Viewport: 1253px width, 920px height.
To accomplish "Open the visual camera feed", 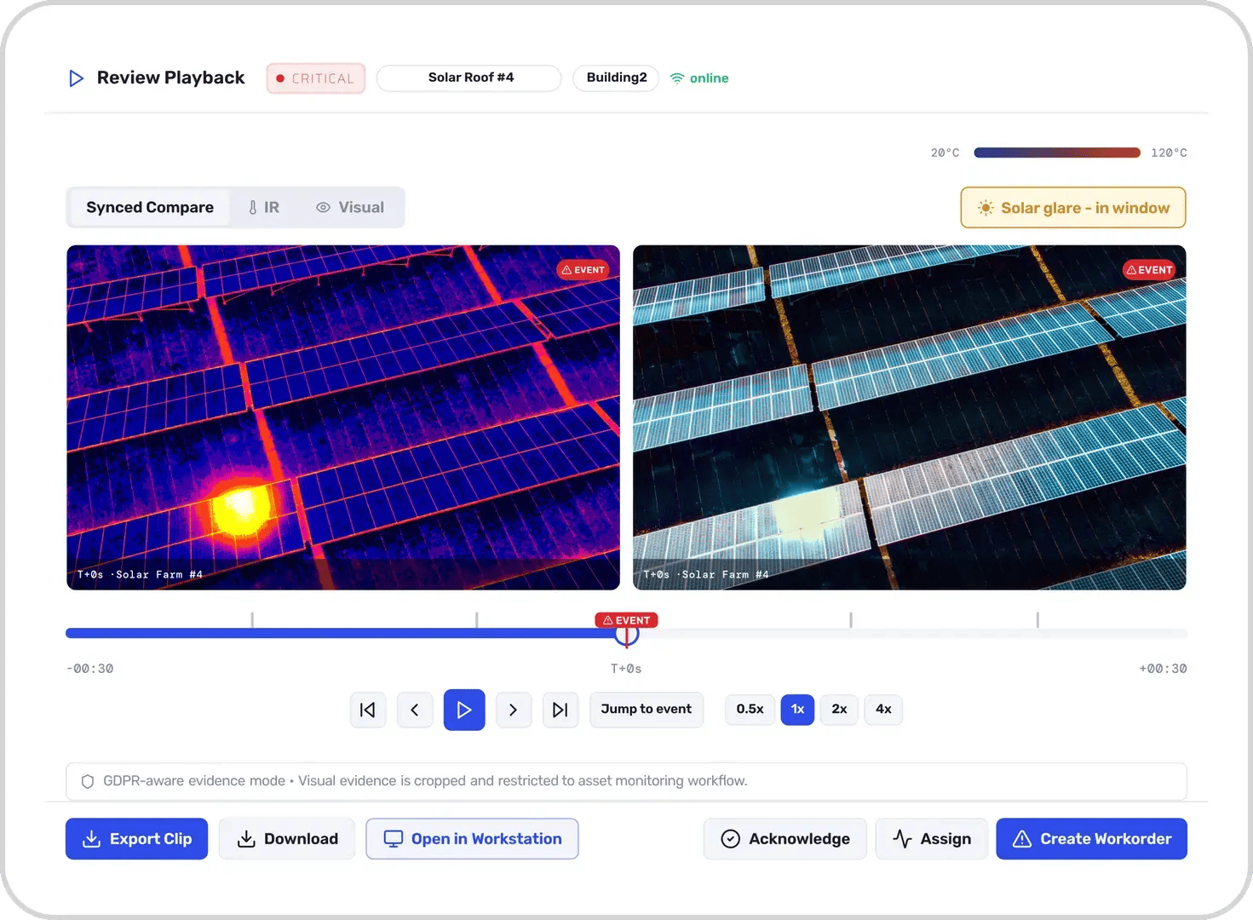I will (910, 417).
